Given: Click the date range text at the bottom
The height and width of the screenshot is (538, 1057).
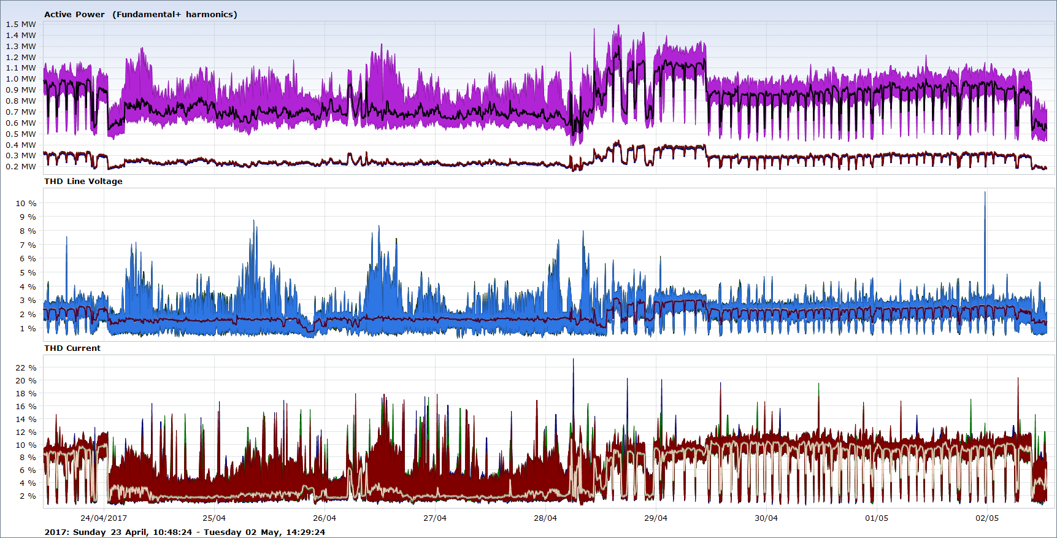Looking at the screenshot, I should pos(185,532).
